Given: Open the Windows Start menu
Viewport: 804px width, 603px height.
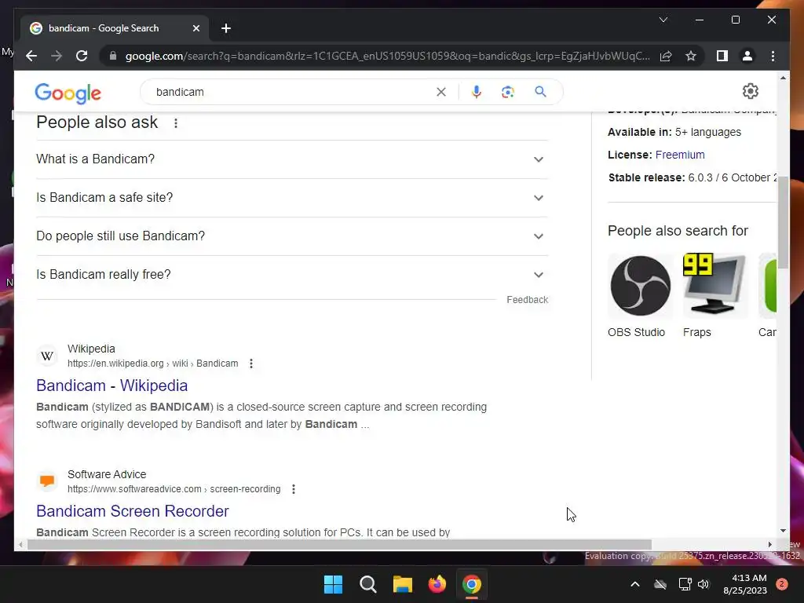Looking at the screenshot, I should (333, 584).
